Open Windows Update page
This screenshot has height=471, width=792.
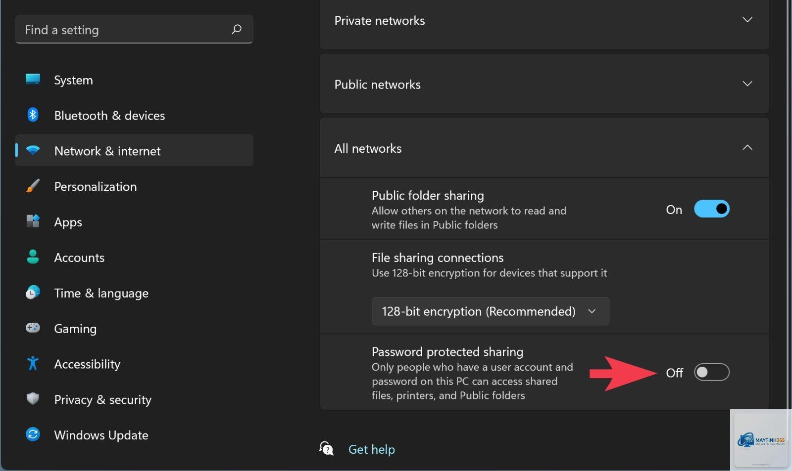pos(134,435)
